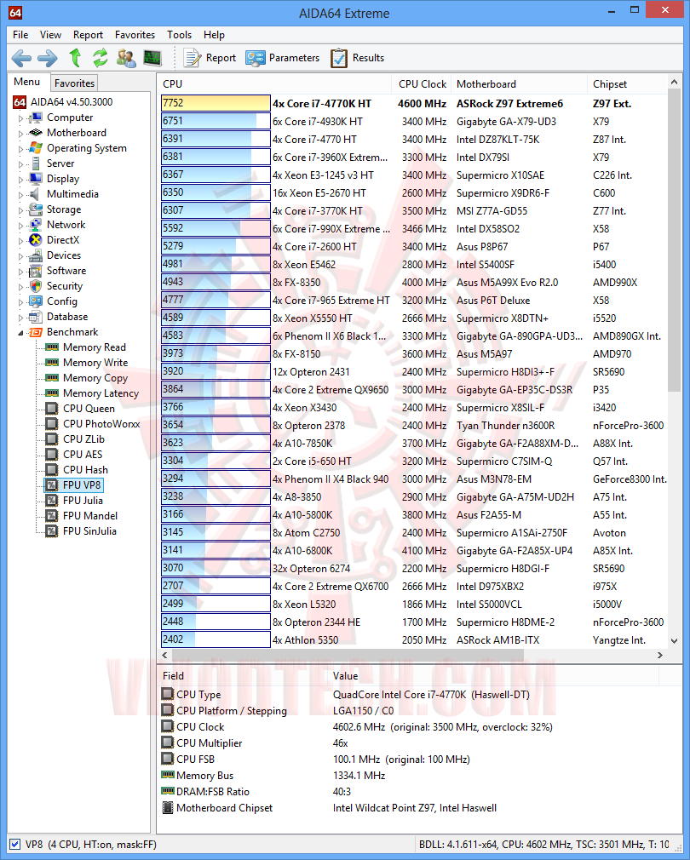Expand the Computer tree node arrow
Screen dimensions: 690x860
[20, 118]
